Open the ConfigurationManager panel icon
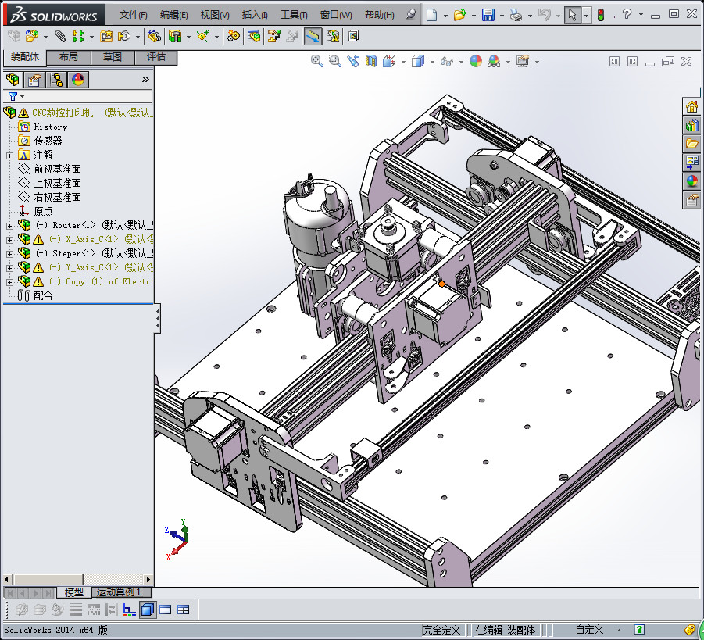 pos(56,80)
